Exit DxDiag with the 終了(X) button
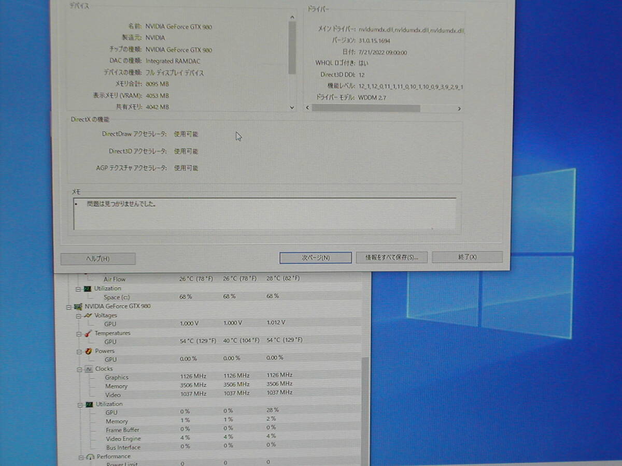The width and height of the screenshot is (622, 466). click(x=467, y=257)
